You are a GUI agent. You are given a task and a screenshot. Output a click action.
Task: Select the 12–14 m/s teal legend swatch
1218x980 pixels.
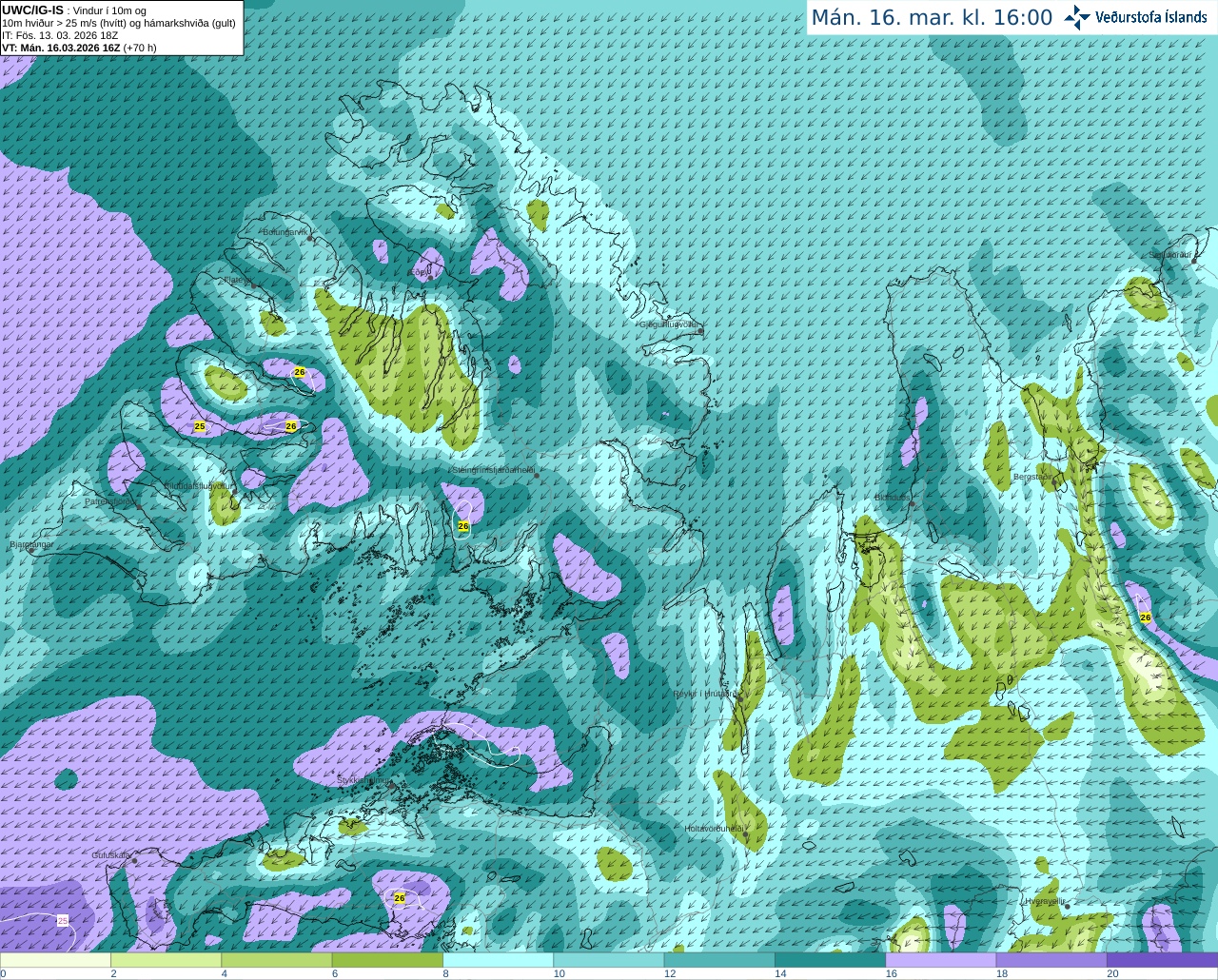719,960
